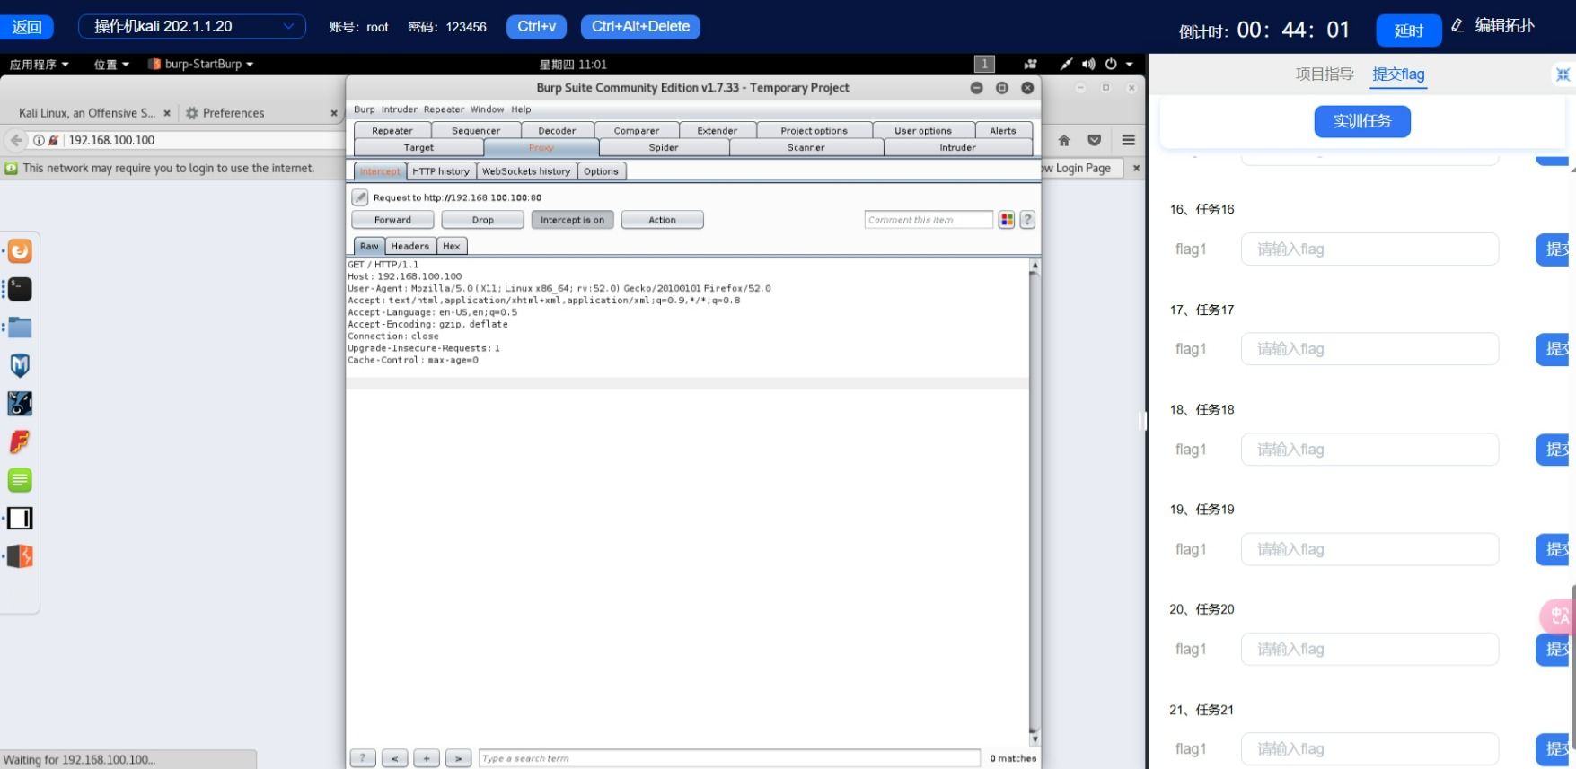Close the Kali Linux Firefox tab
This screenshot has width=1576, height=769.
[167, 113]
